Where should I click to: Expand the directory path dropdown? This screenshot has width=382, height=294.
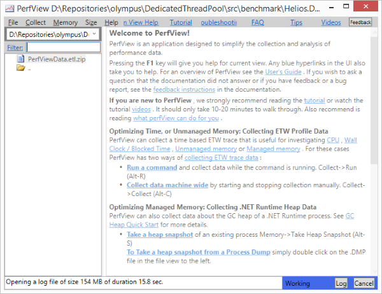[x=94, y=34]
